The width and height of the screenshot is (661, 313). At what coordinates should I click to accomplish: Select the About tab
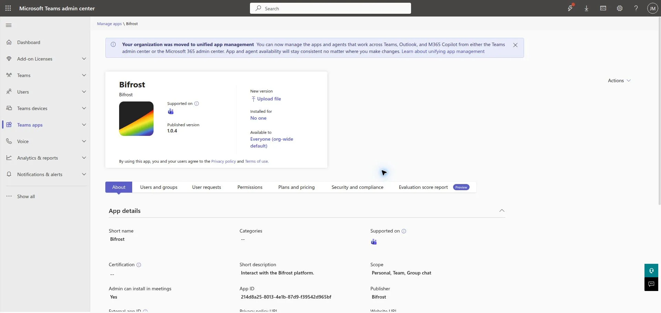pos(119,187)
